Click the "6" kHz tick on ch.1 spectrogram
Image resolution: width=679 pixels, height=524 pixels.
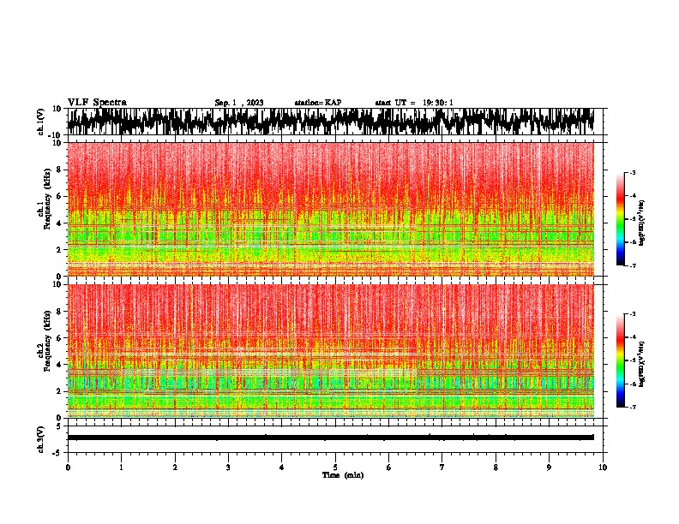[60, 196]
